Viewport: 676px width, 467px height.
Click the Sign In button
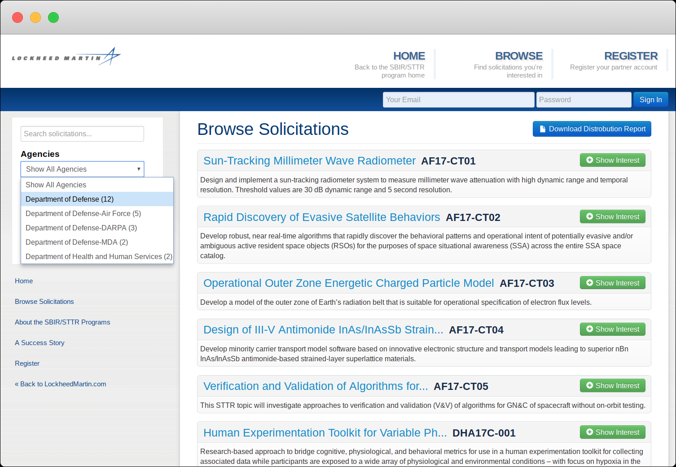pyautogui.click(x=650, y=99)
